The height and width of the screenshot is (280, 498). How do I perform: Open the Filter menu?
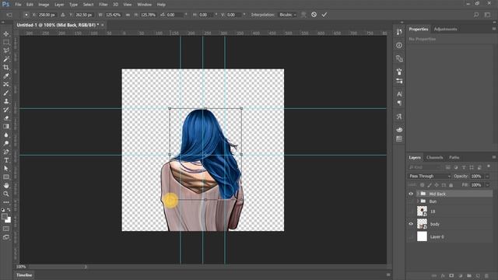click(x=103, y=5)
